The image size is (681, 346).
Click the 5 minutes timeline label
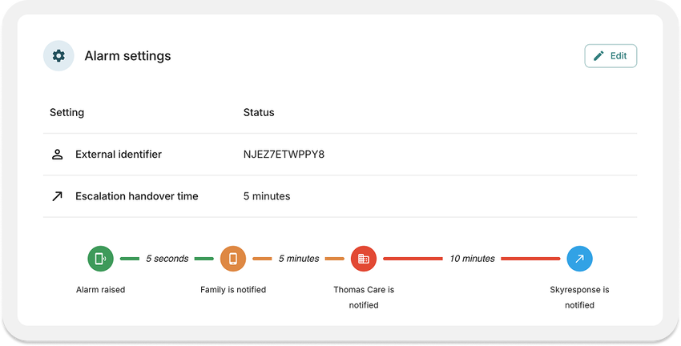299,259
